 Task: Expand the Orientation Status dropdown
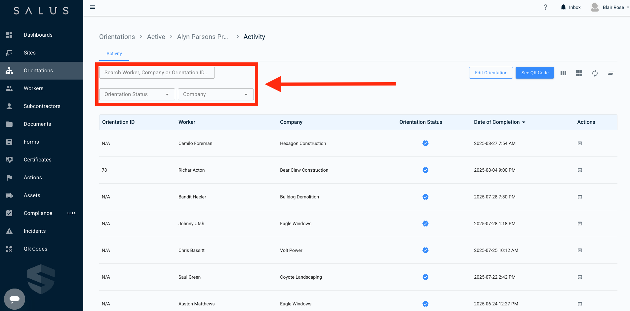[x=137, y=94]
